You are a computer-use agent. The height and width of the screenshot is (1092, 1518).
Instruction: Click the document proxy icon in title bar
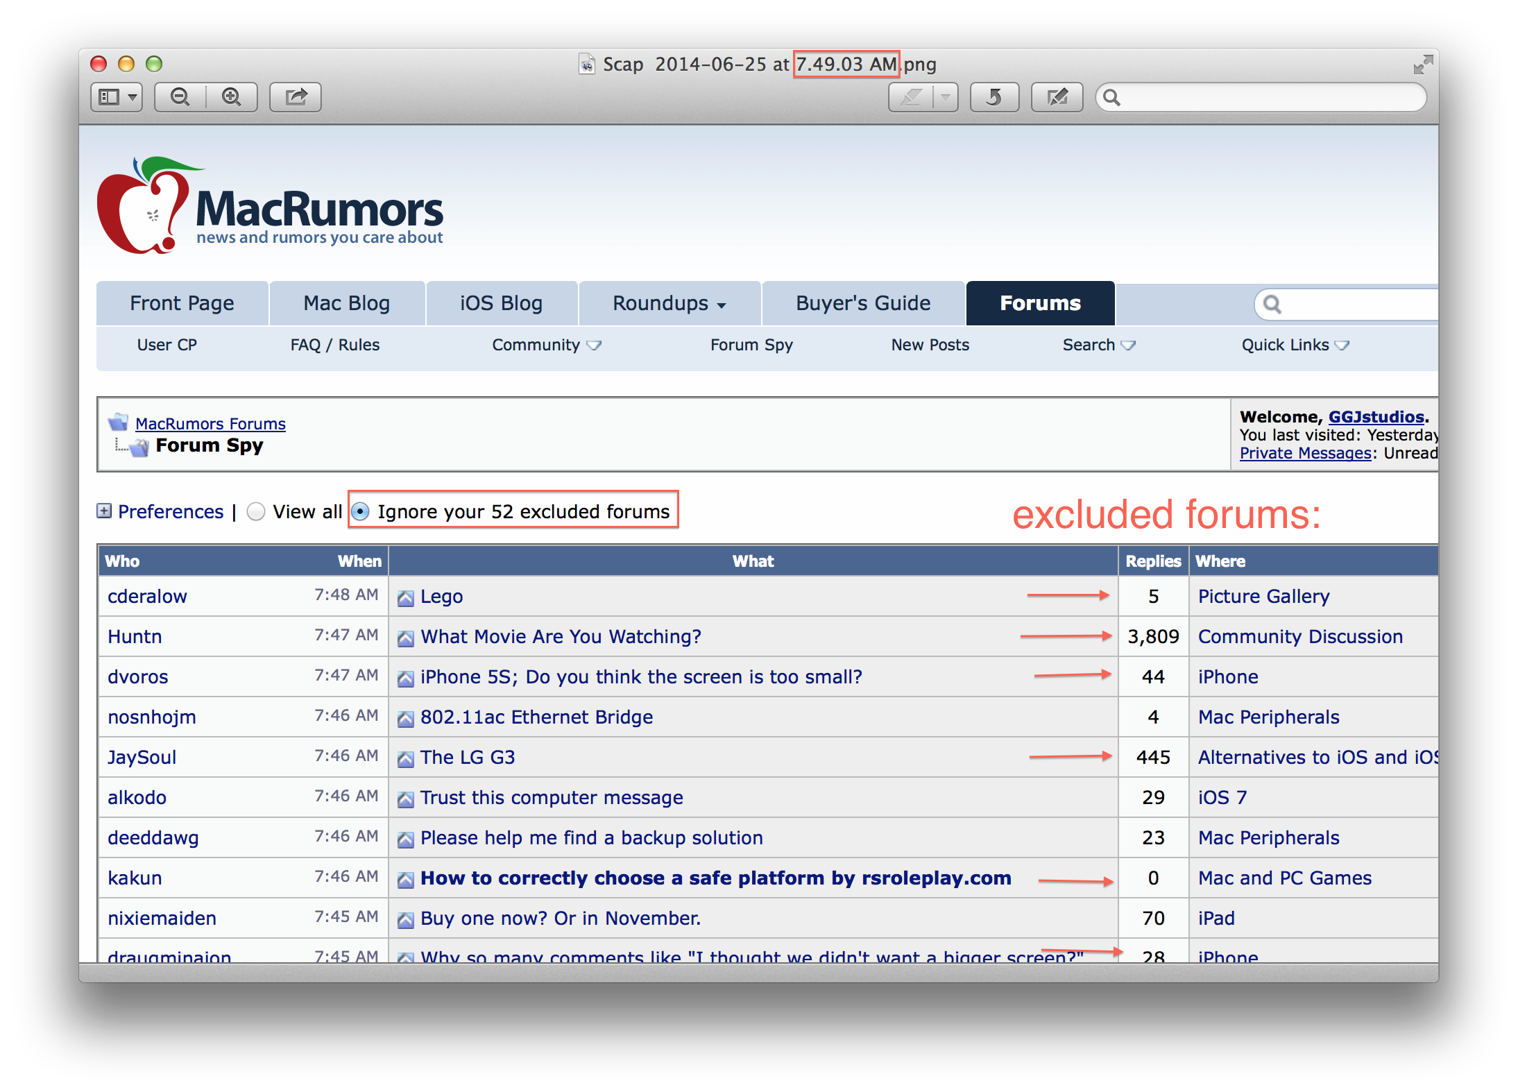(587, 64)
